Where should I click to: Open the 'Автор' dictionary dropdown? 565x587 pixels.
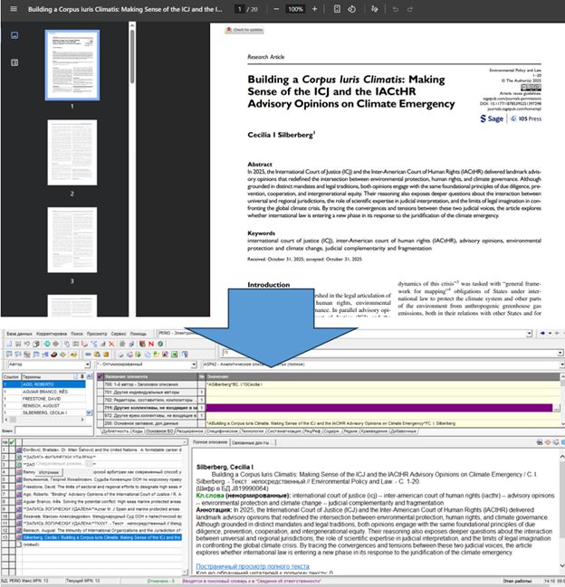point(87,365)
